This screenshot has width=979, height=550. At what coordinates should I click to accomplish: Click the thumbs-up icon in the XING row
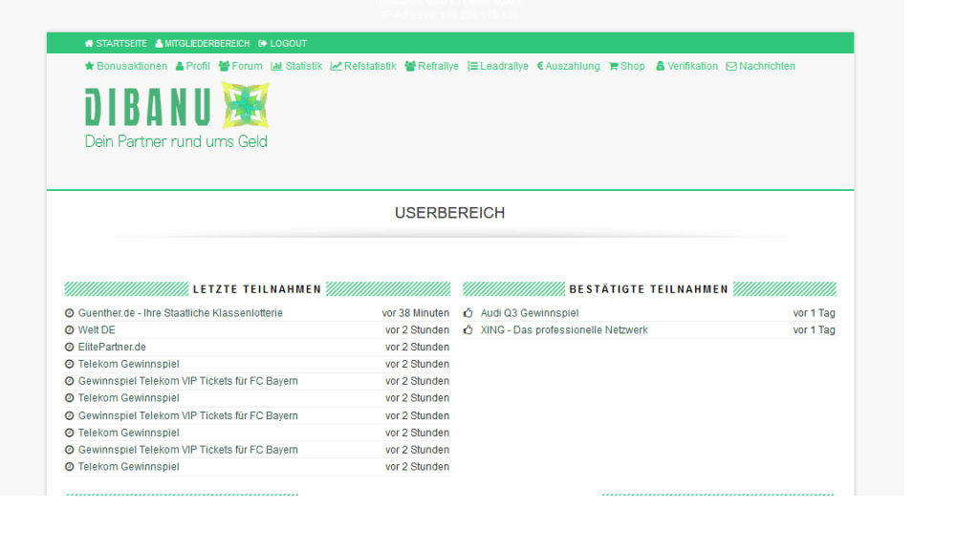[x=468, y=329]
